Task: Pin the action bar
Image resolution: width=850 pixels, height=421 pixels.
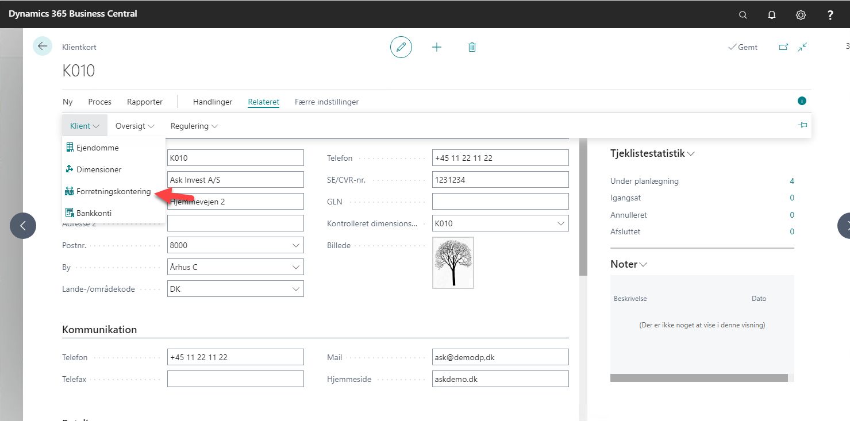Action: tap(803, 125)
